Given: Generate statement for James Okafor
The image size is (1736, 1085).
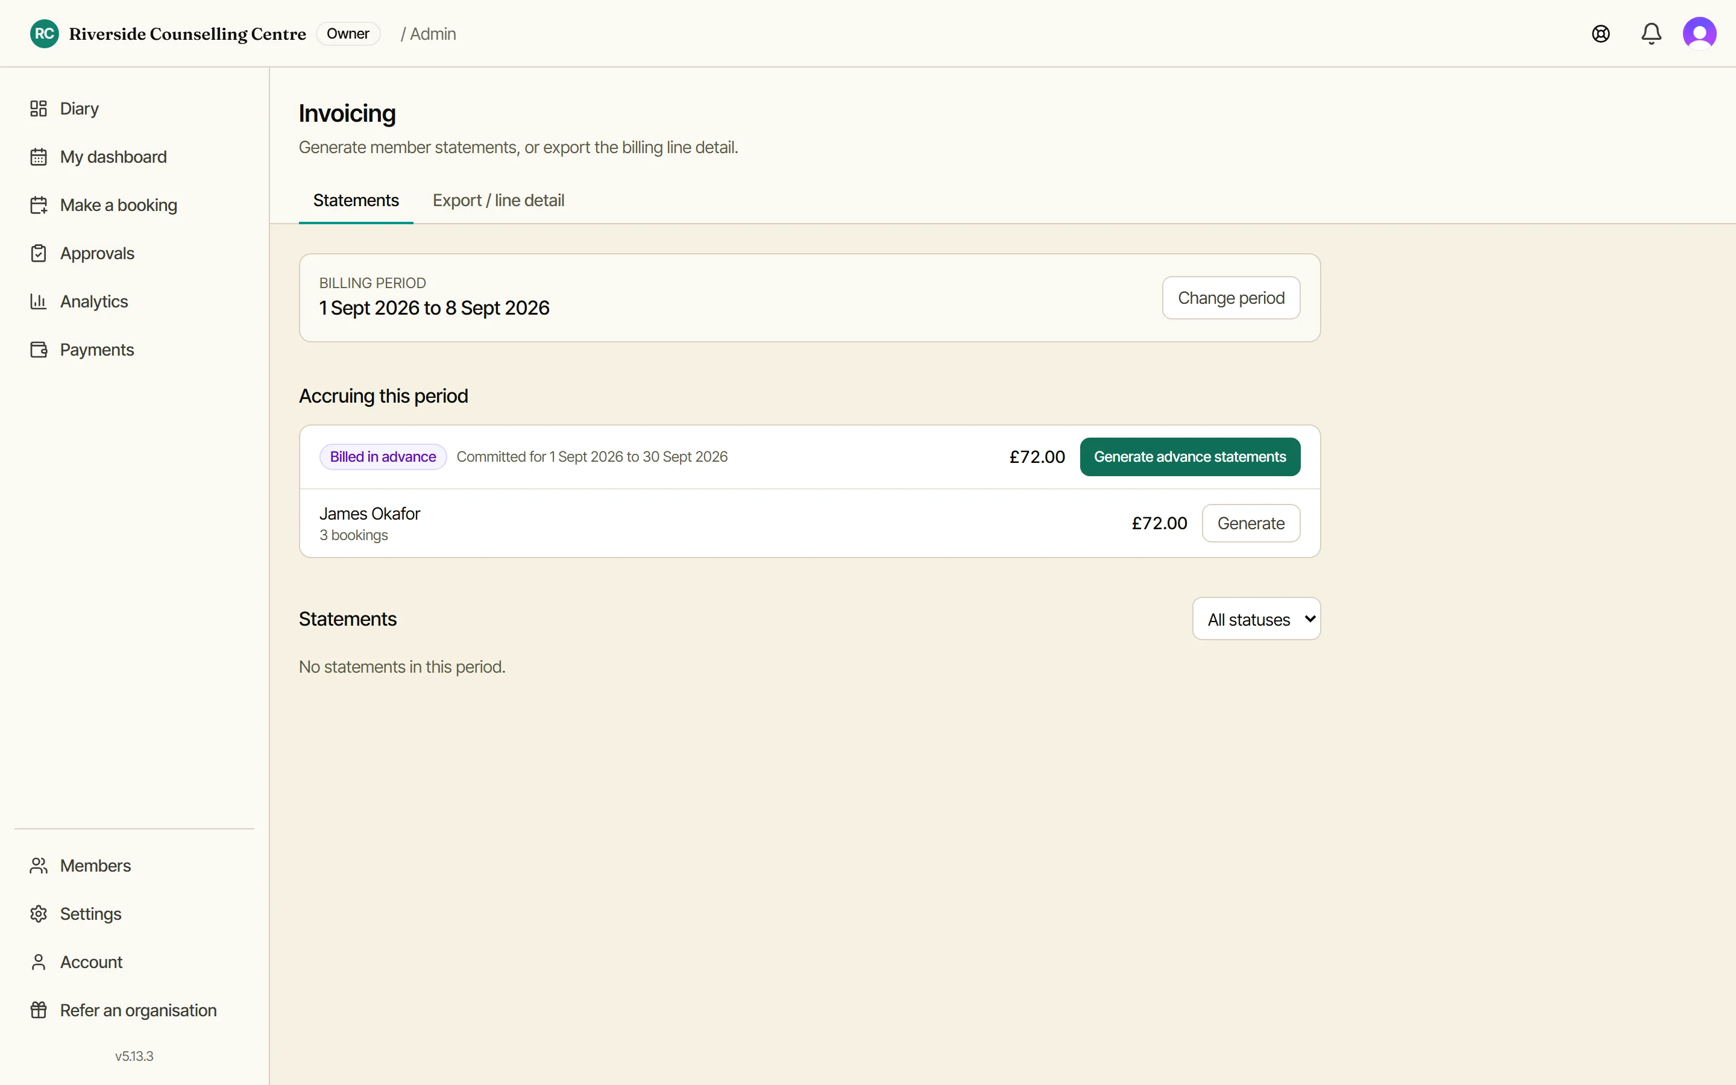Looking at the screenshot, I should coord(1251,523).
